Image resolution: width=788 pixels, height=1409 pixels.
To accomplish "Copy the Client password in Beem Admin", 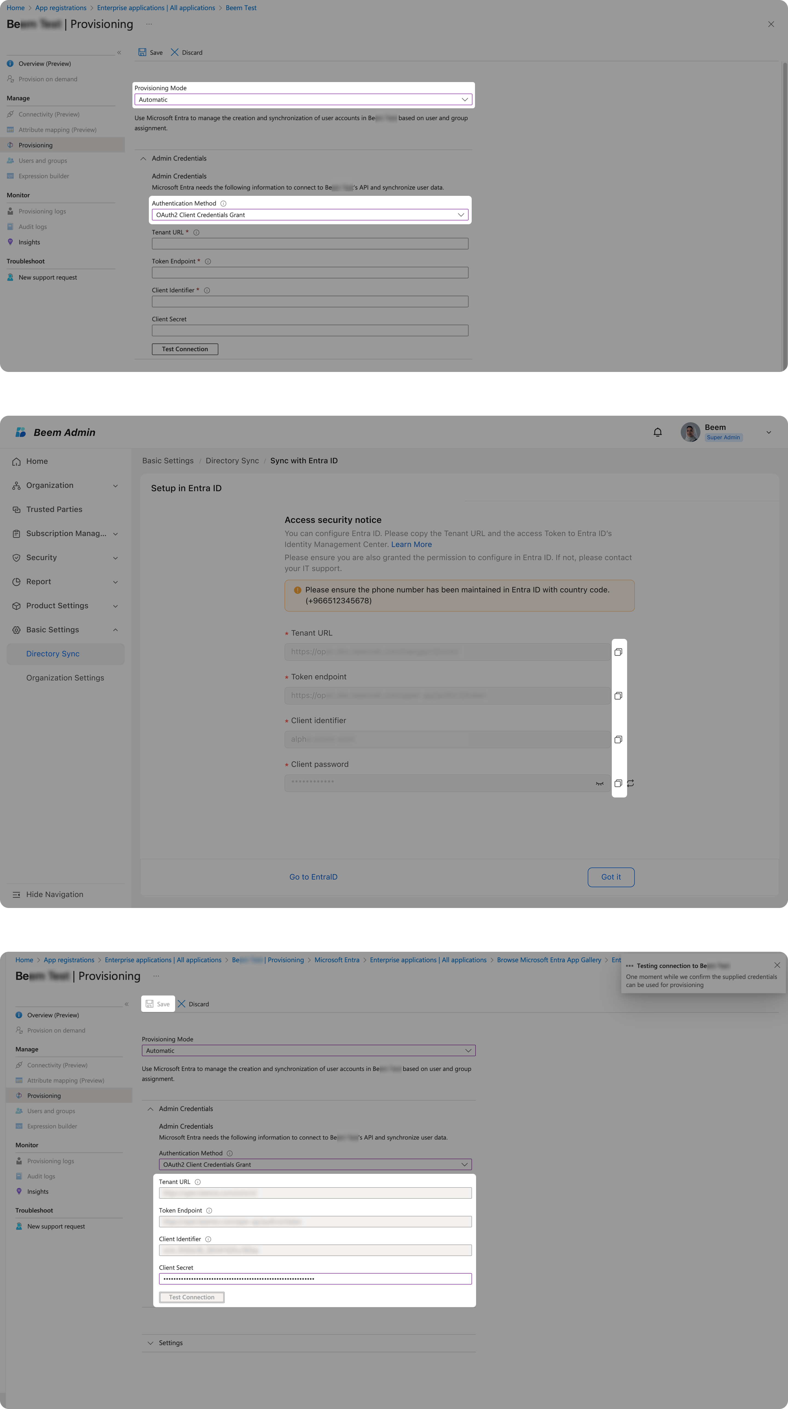I will [x=618, y=783].
